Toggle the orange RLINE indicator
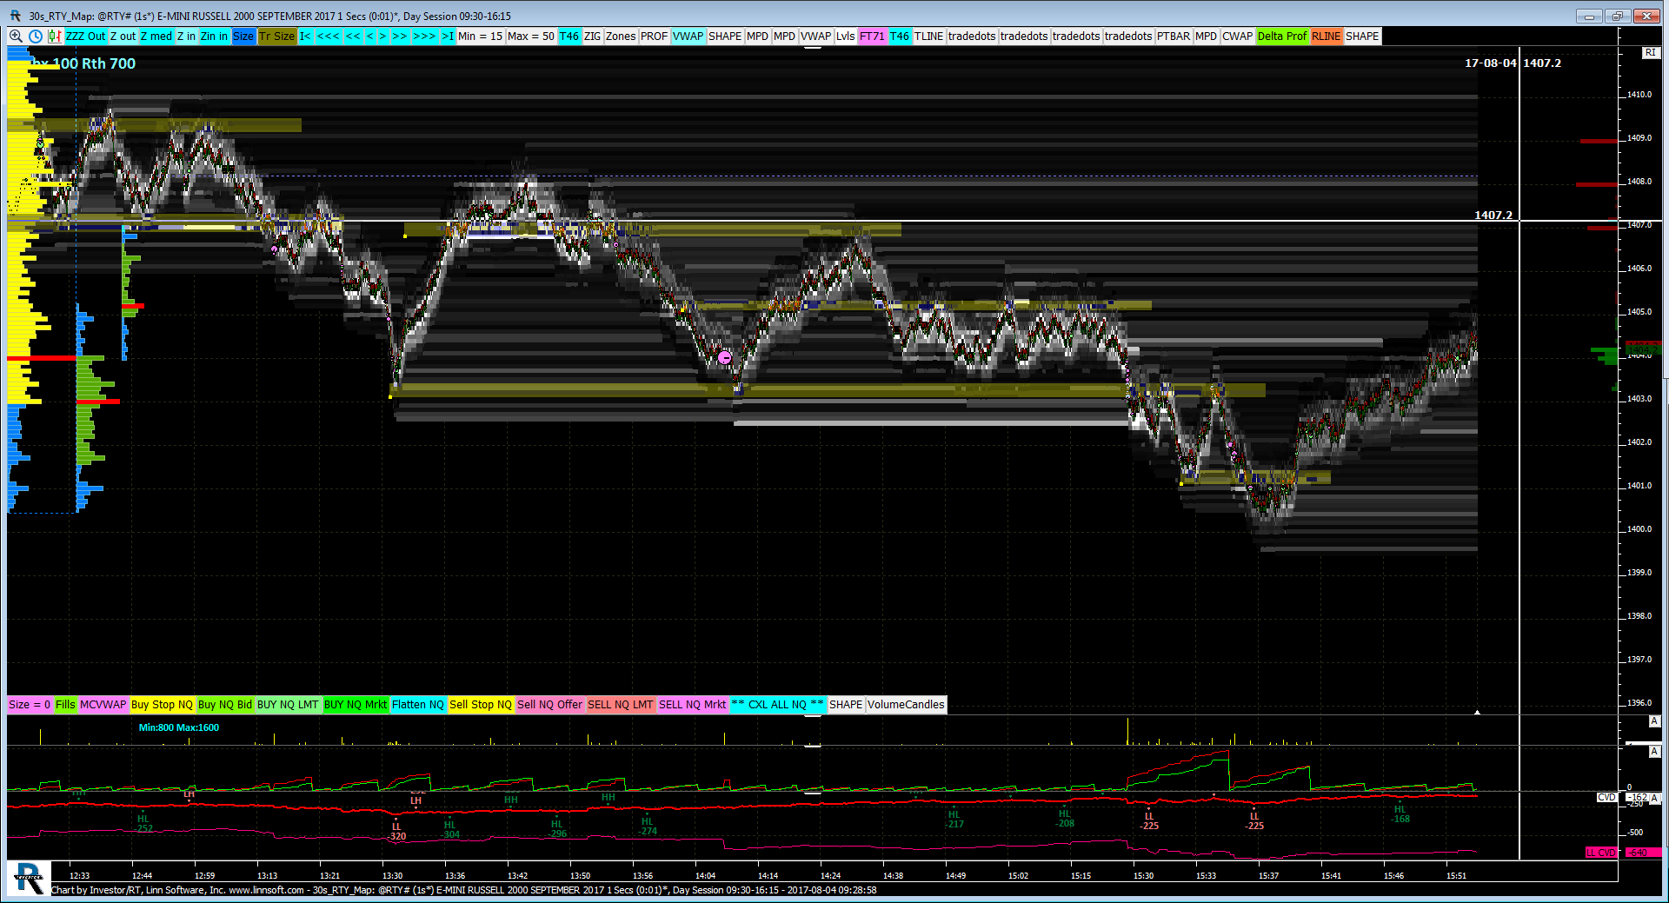1669x903 pixels. 1327,37
